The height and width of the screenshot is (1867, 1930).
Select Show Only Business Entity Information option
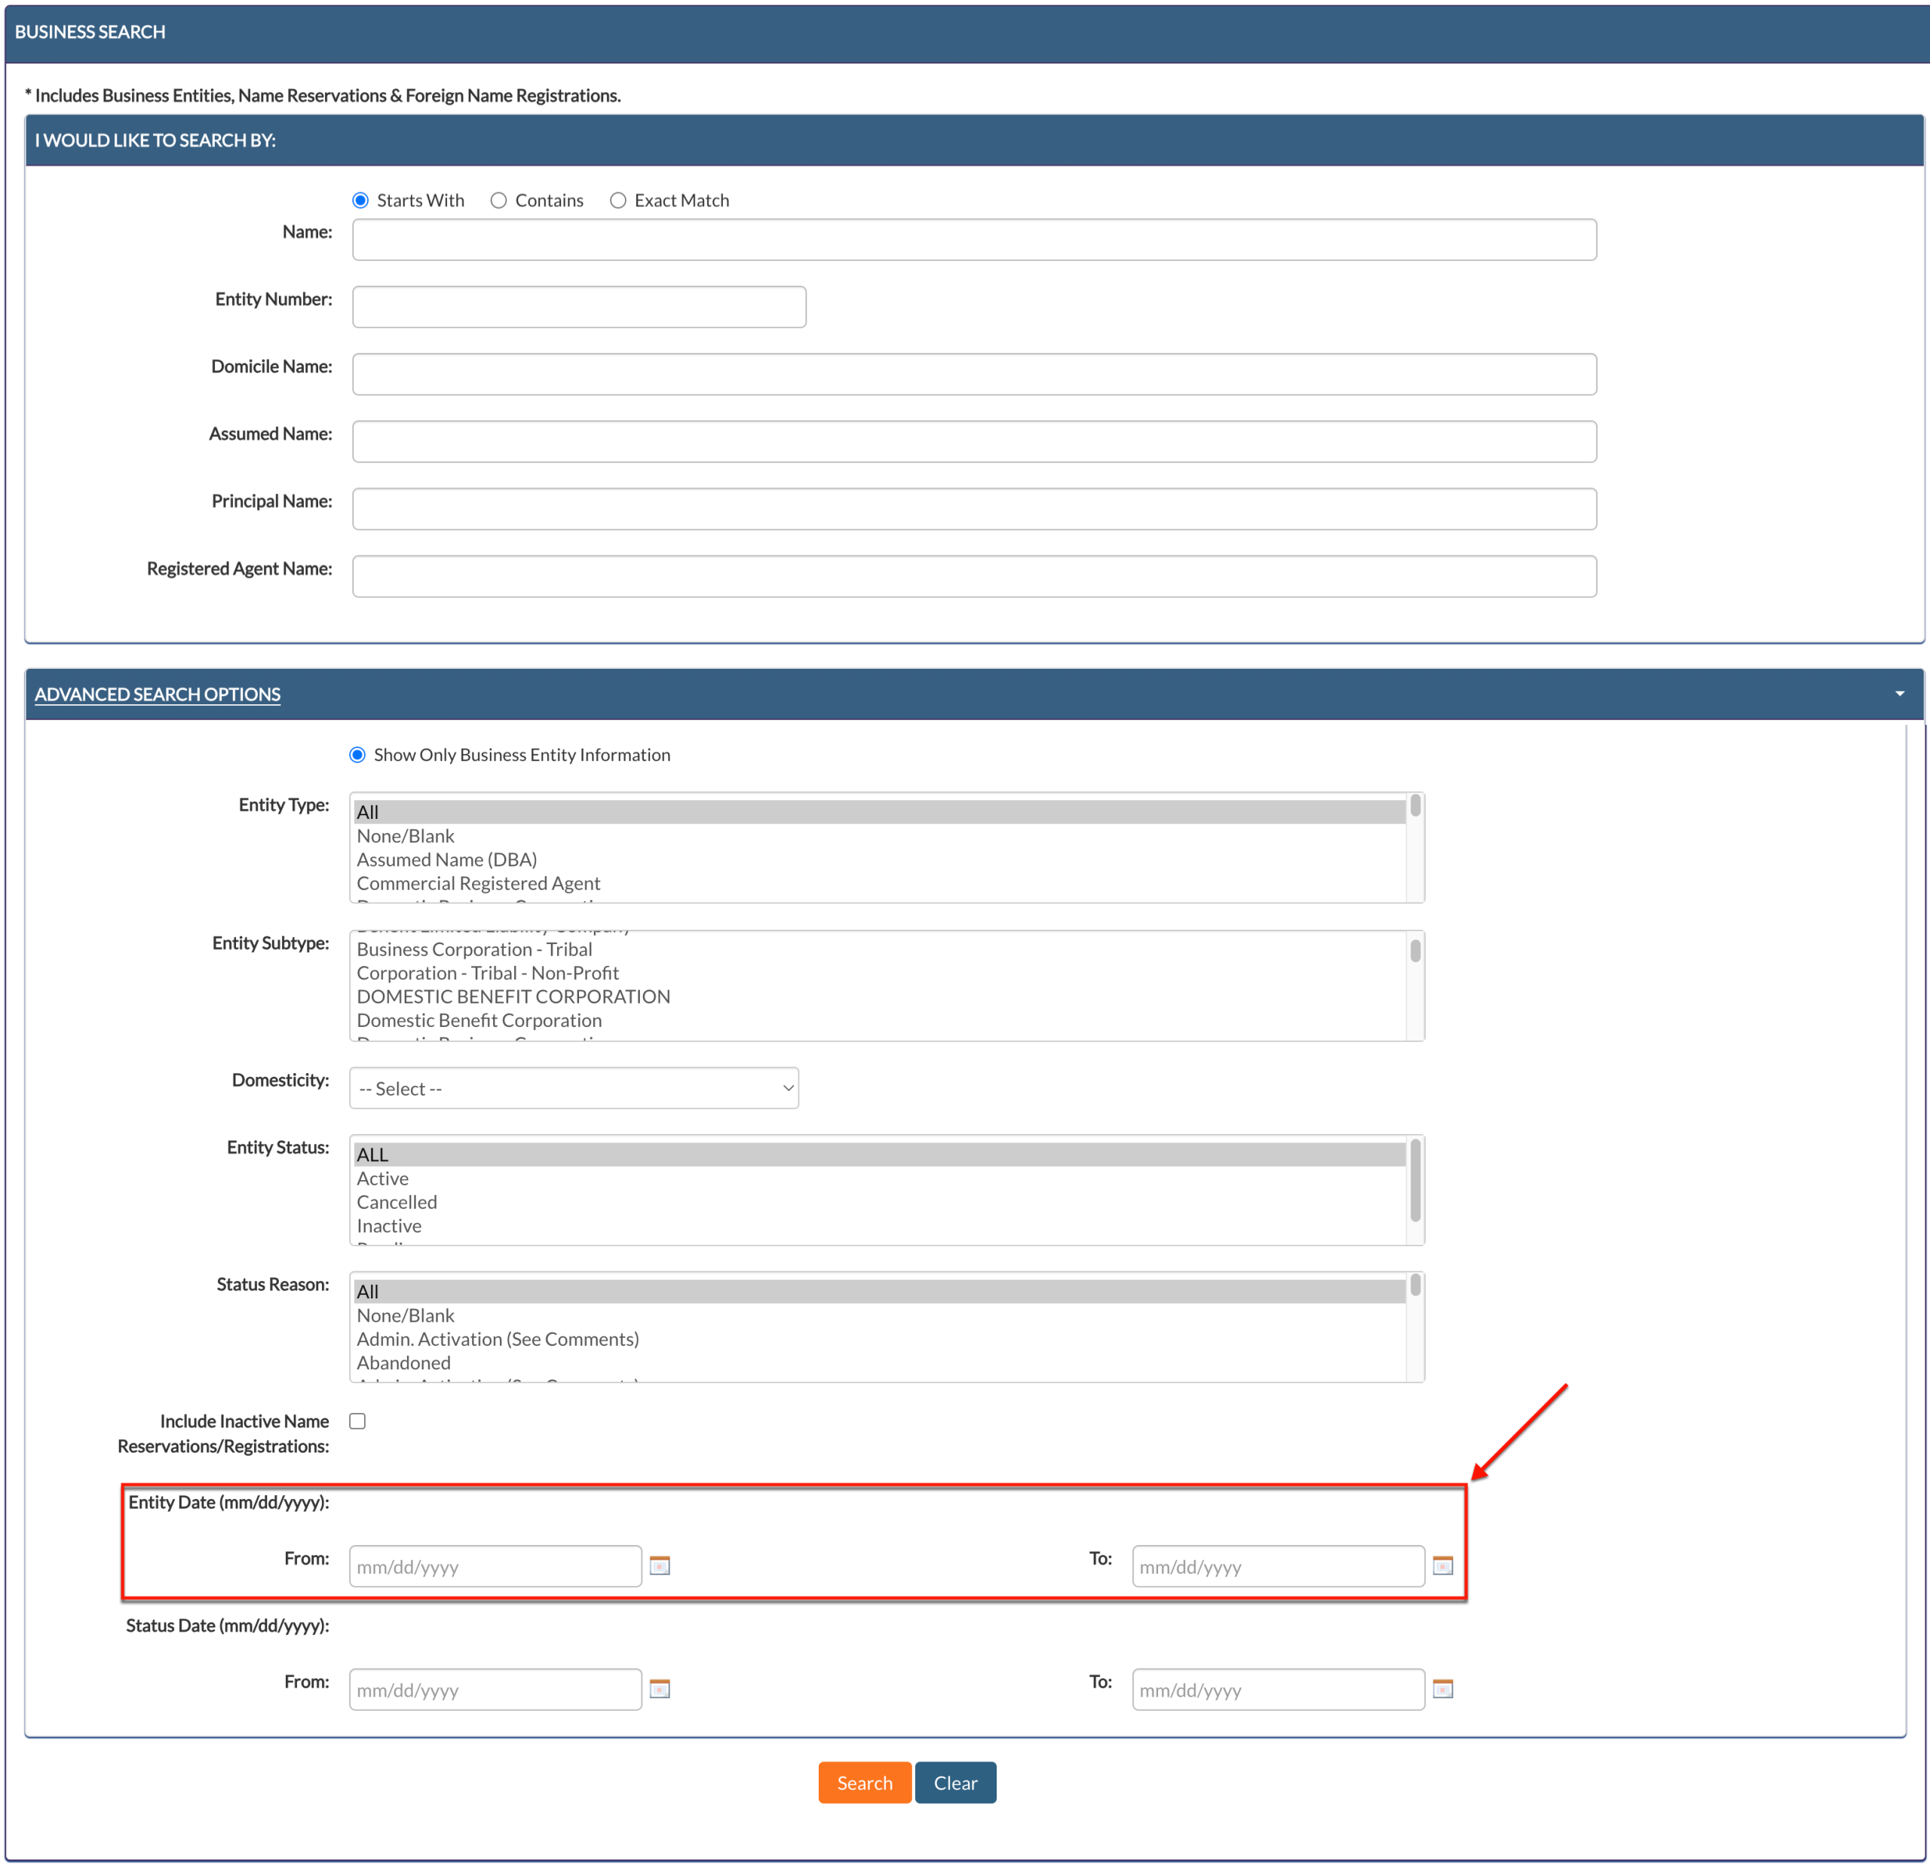357,756
